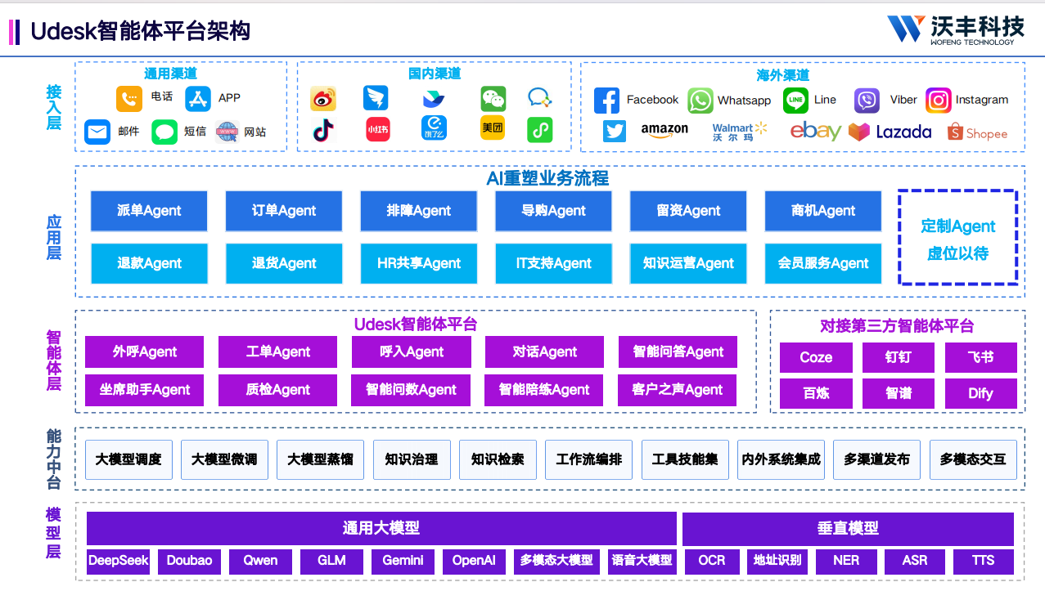Click the red Xiaohongshu (小红书) icon

(377, 130)
